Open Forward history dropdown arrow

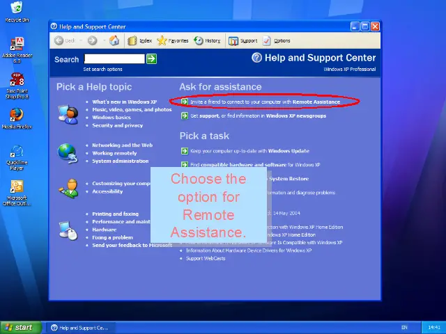click(104, 40)
